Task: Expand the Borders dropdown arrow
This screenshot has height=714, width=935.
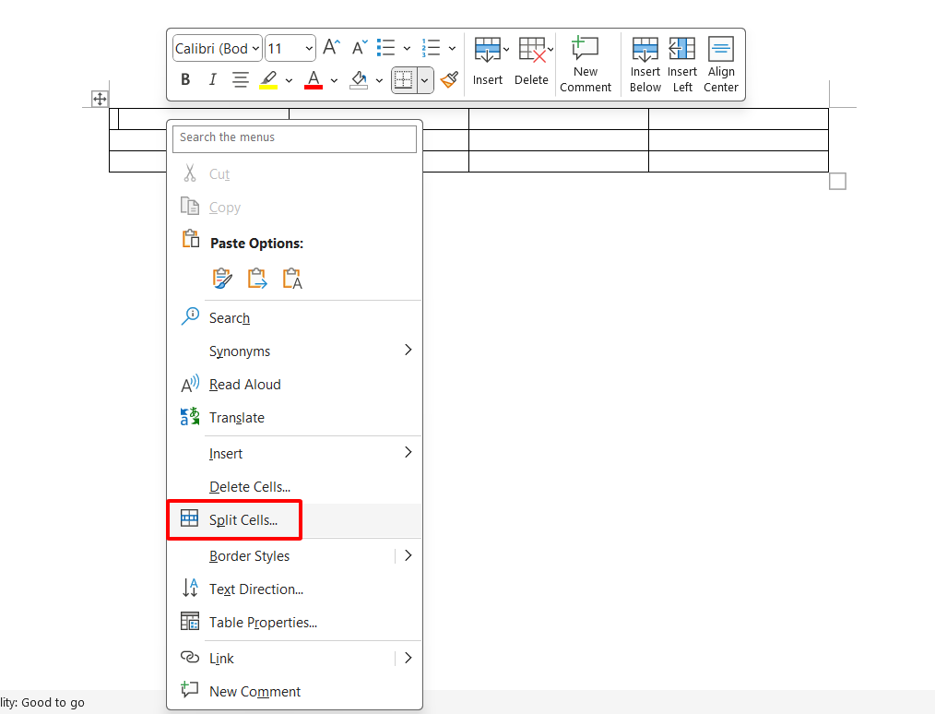Action: [425, 80]
